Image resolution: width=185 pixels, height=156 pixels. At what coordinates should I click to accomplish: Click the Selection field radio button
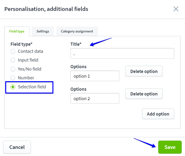(x=13, y=87)
